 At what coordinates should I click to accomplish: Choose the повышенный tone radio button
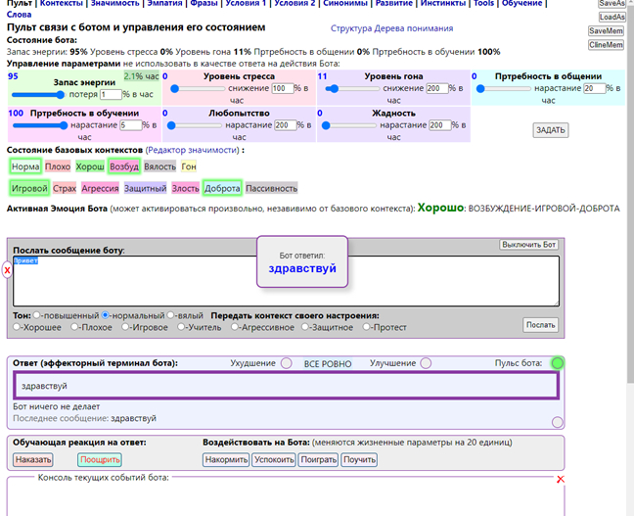point(37,315)
